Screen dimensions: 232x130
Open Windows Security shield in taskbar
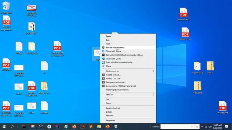pos(116,126)
